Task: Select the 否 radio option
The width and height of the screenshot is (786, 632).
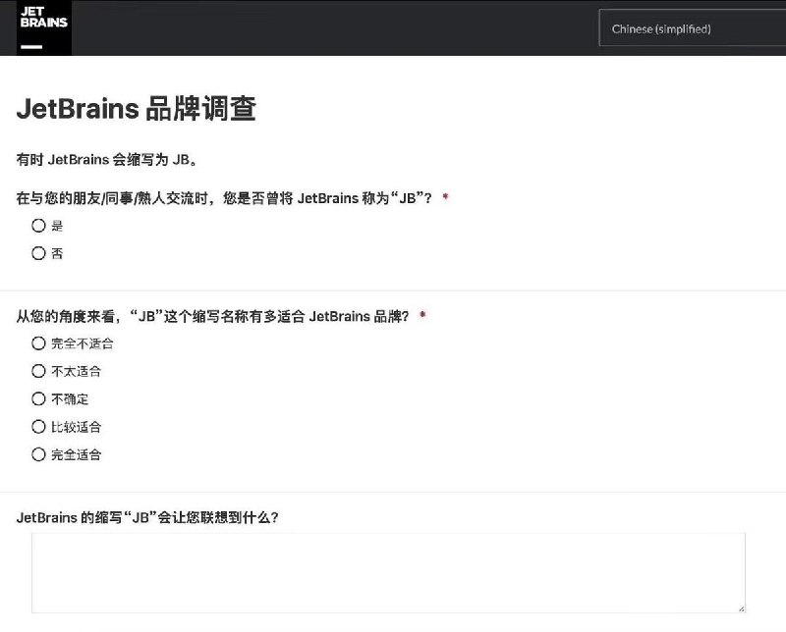Action: click(38, 253)
